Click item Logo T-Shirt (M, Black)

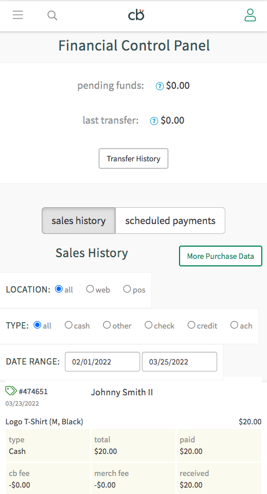pos(45,421)
